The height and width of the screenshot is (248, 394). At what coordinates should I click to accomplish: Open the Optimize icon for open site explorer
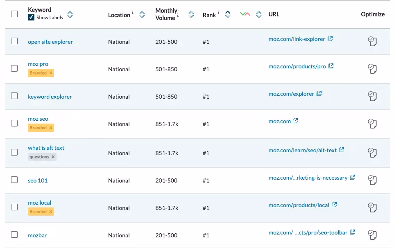(372, 41)
